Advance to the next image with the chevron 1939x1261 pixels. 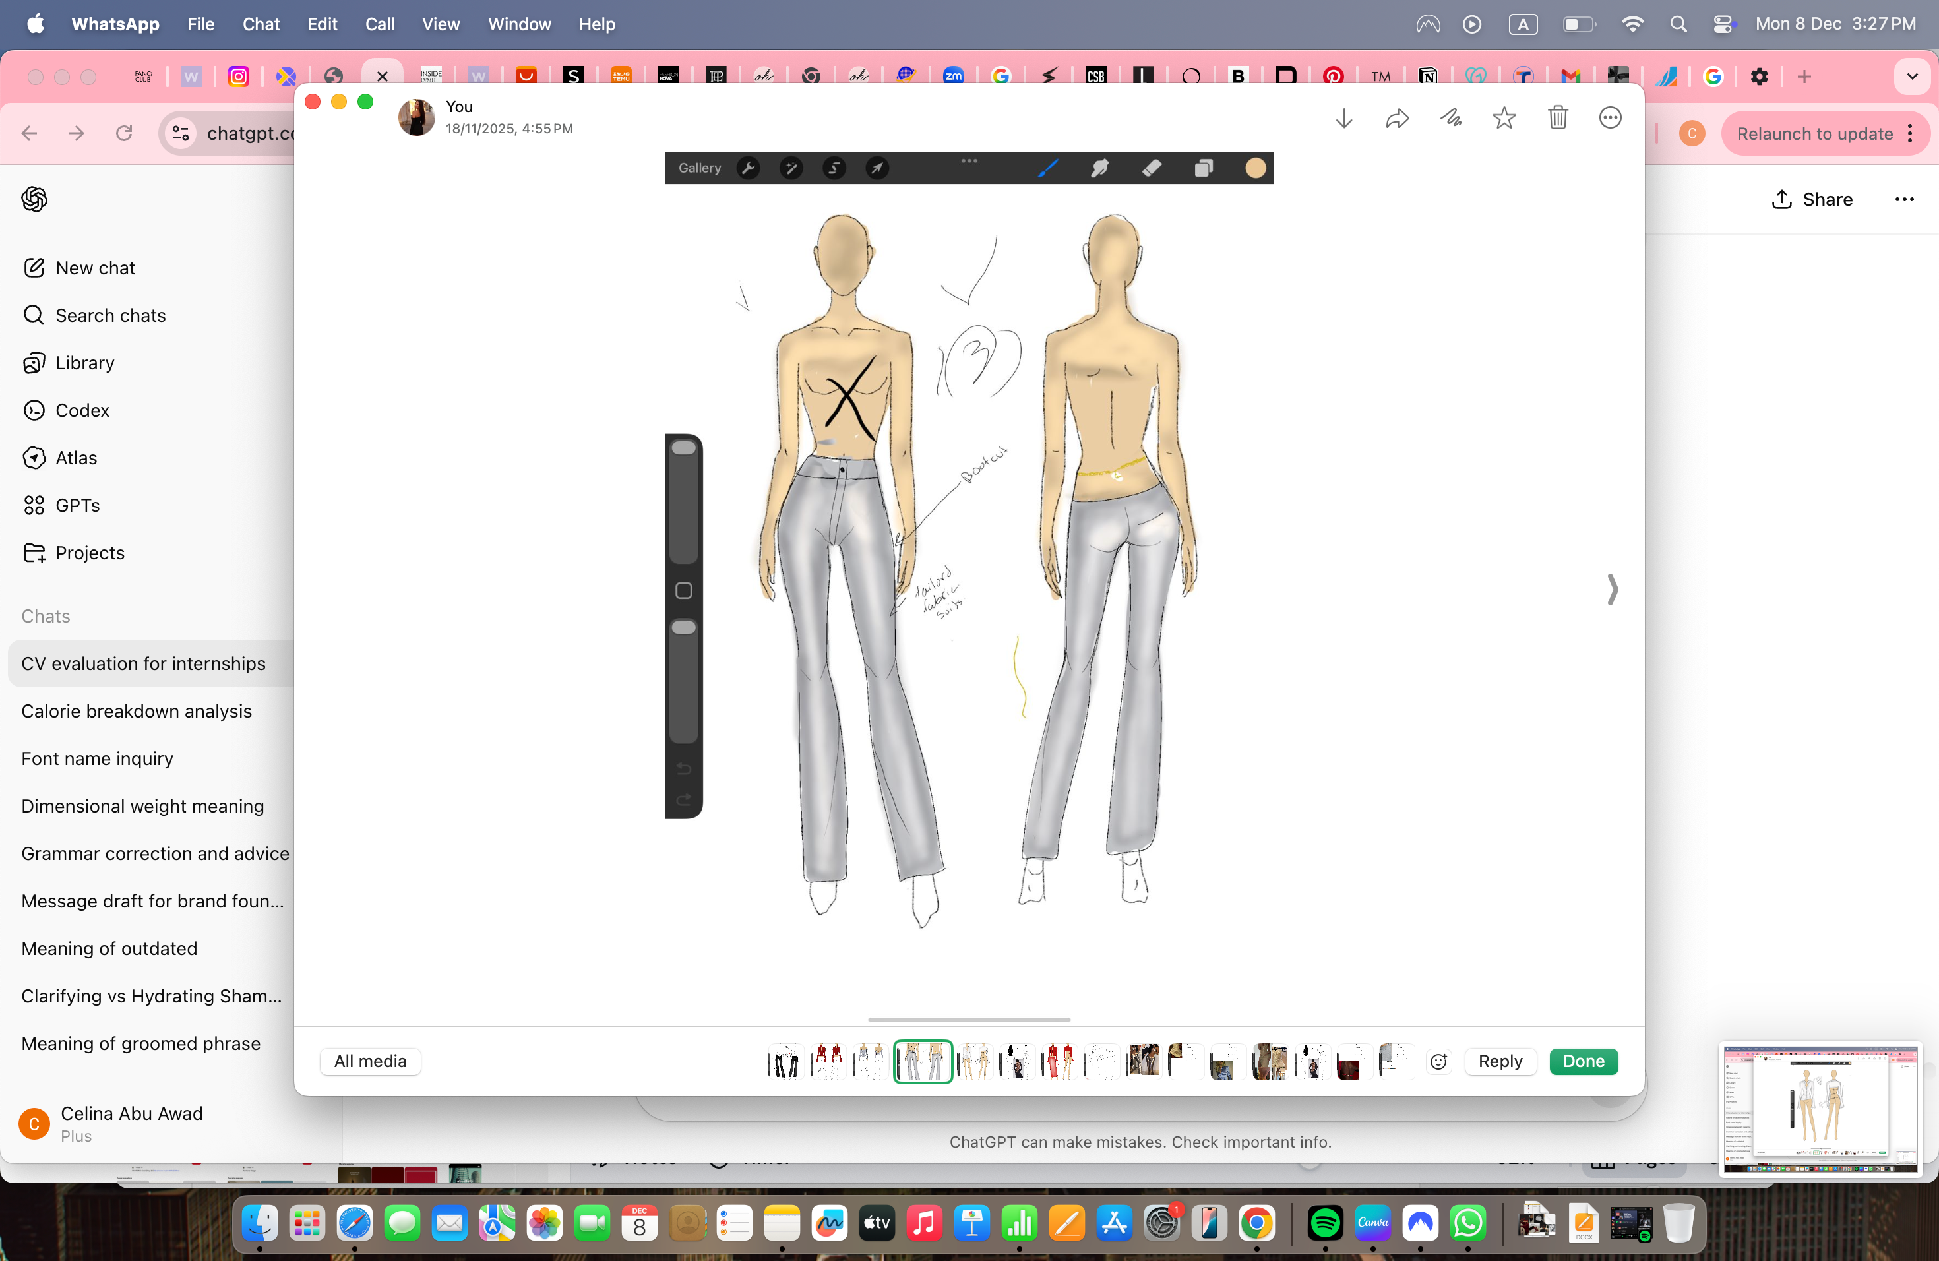pyautogui.click(x=1611, y=589)
